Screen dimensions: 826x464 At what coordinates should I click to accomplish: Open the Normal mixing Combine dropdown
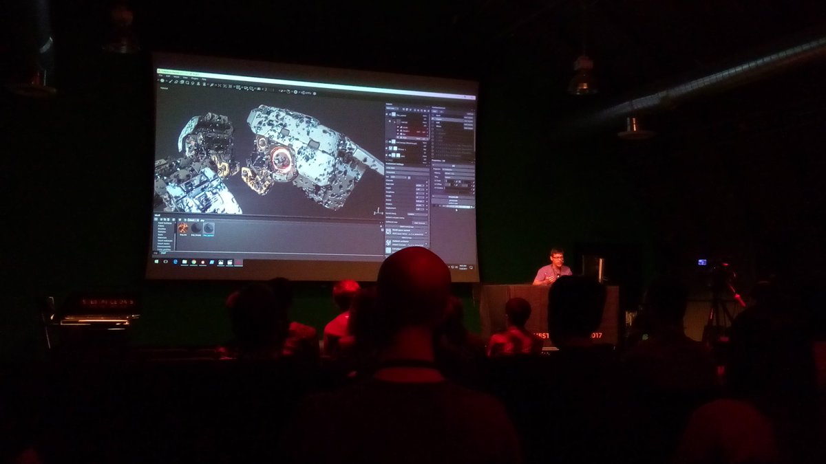(x=417, y=214)
